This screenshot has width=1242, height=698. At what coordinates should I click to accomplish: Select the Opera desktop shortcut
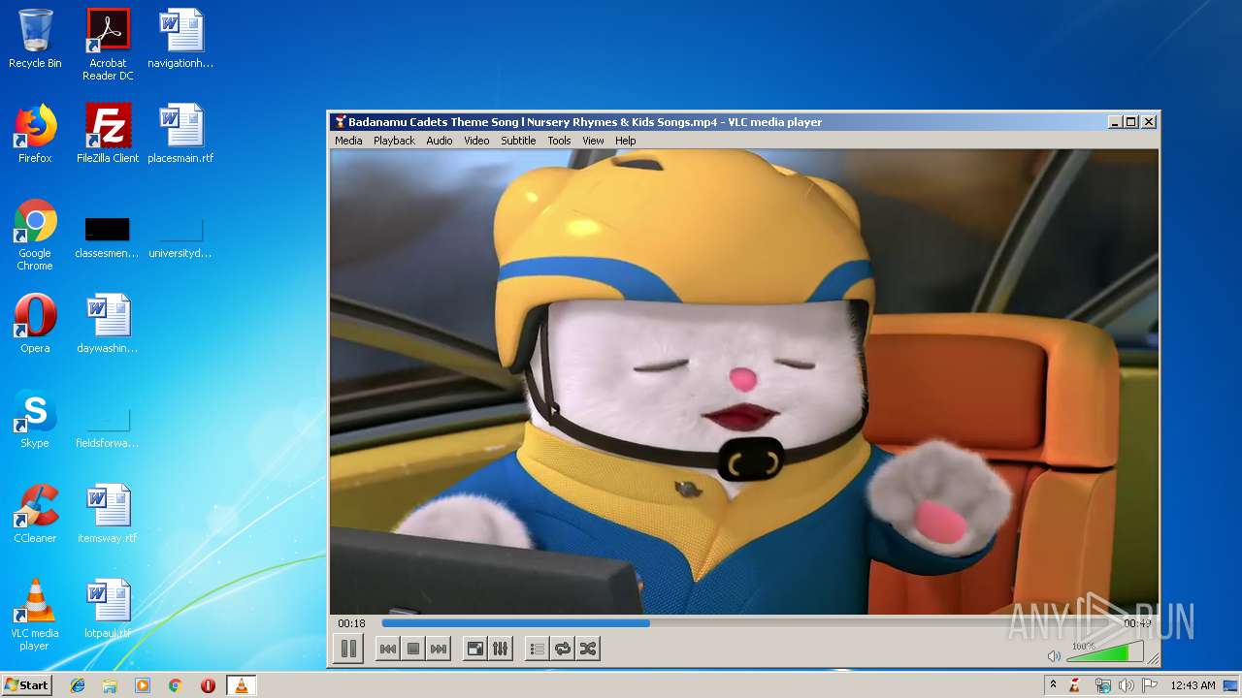click(x=35, y=324)
